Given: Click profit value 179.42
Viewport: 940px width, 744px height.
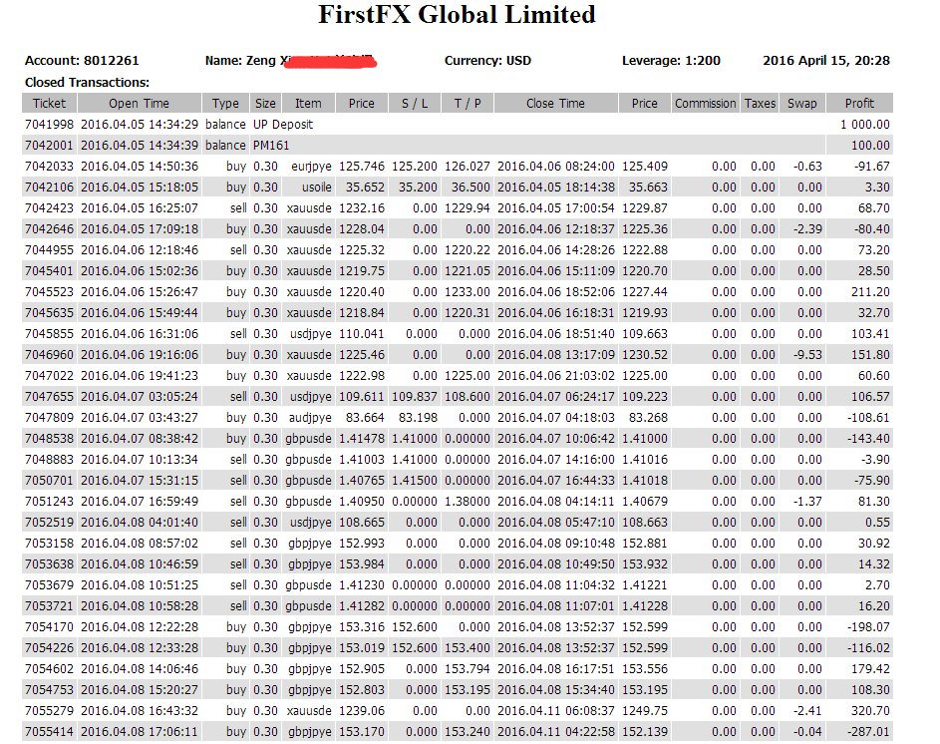Looking at the screenshot, I should pyautogui.click(x=870, y=669).
